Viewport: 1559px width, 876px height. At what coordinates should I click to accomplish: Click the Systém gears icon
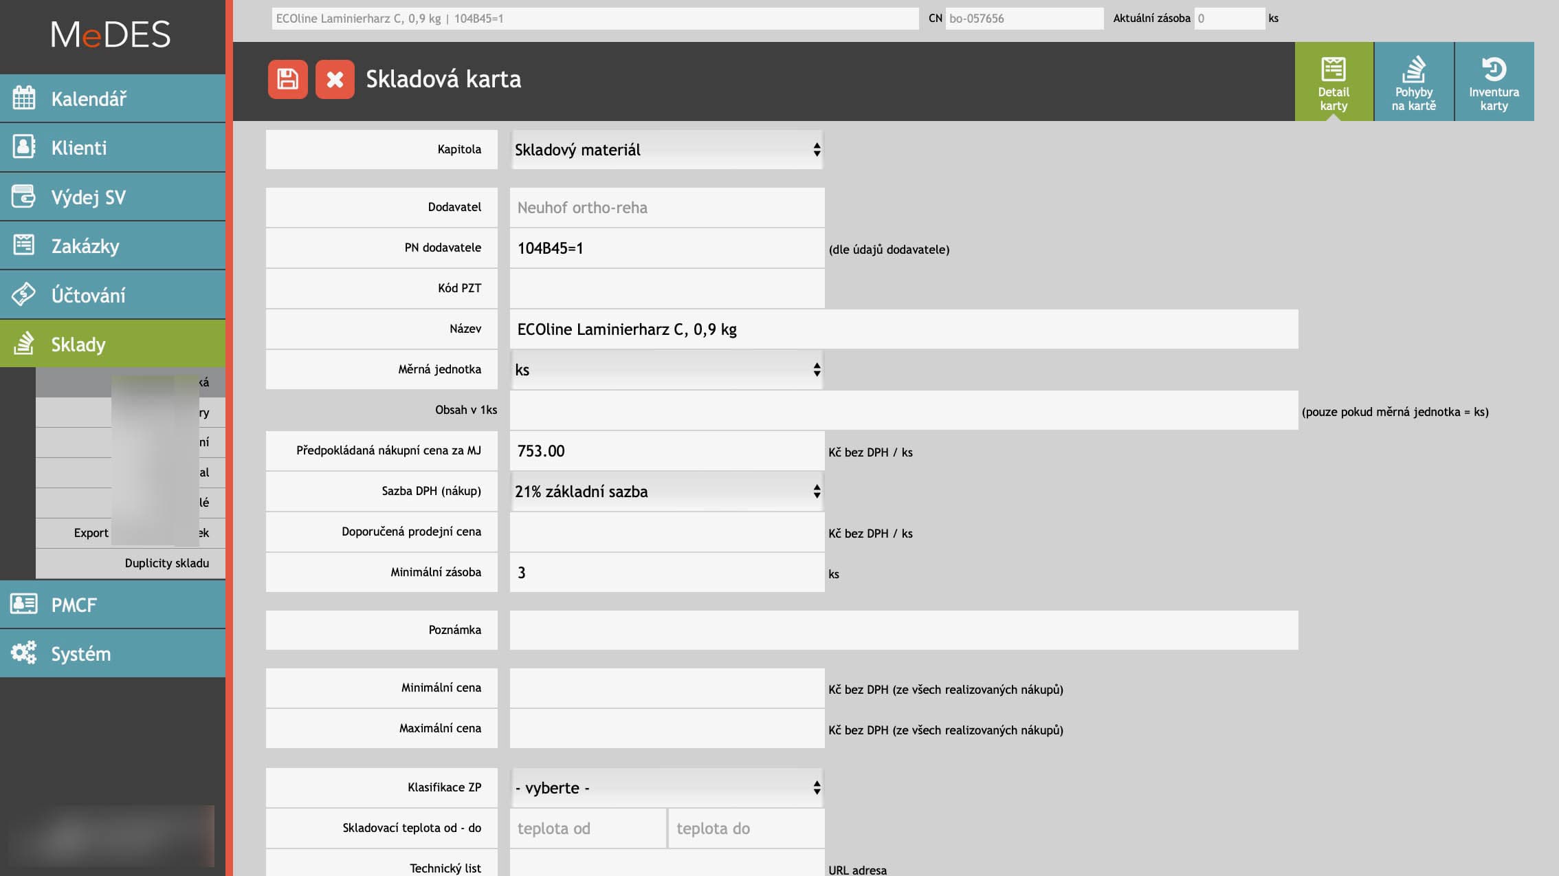24,653
